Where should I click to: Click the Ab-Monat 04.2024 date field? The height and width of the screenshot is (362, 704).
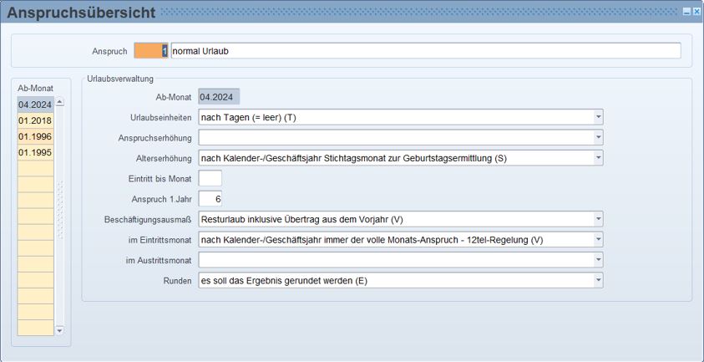219,97
